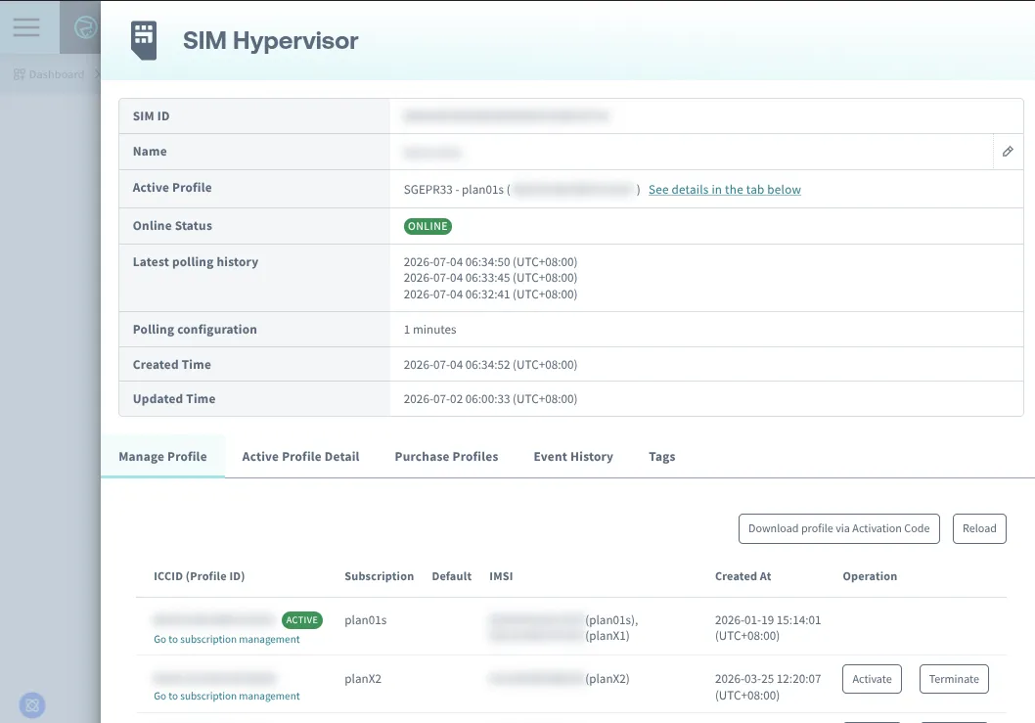Click the Latest polling history label
The image size is (1035, 723).
[x=196, y=262]
